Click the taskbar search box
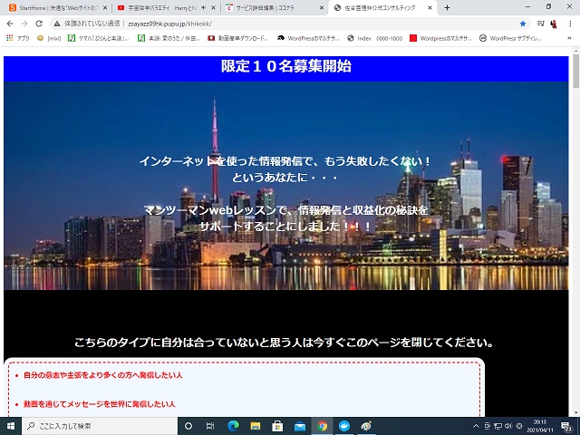Image resolution: width=580 pixels, height=435 pixels. (100, 426)
